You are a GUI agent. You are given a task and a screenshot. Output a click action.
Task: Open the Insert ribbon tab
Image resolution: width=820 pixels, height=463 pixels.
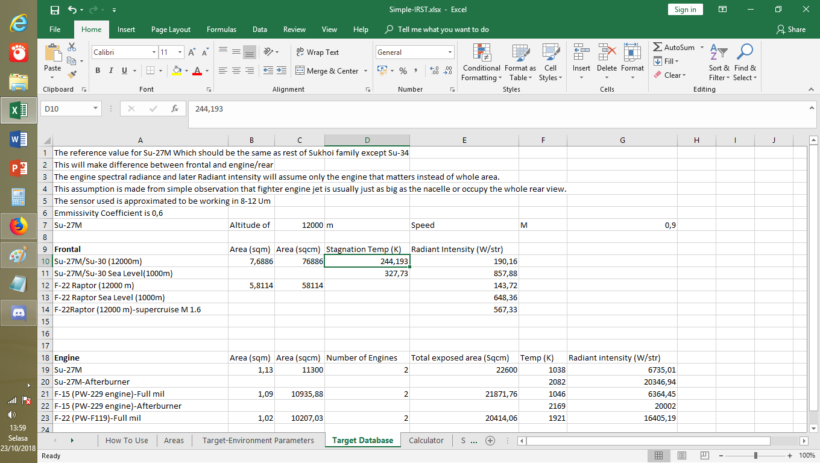(x=126, y=30)
